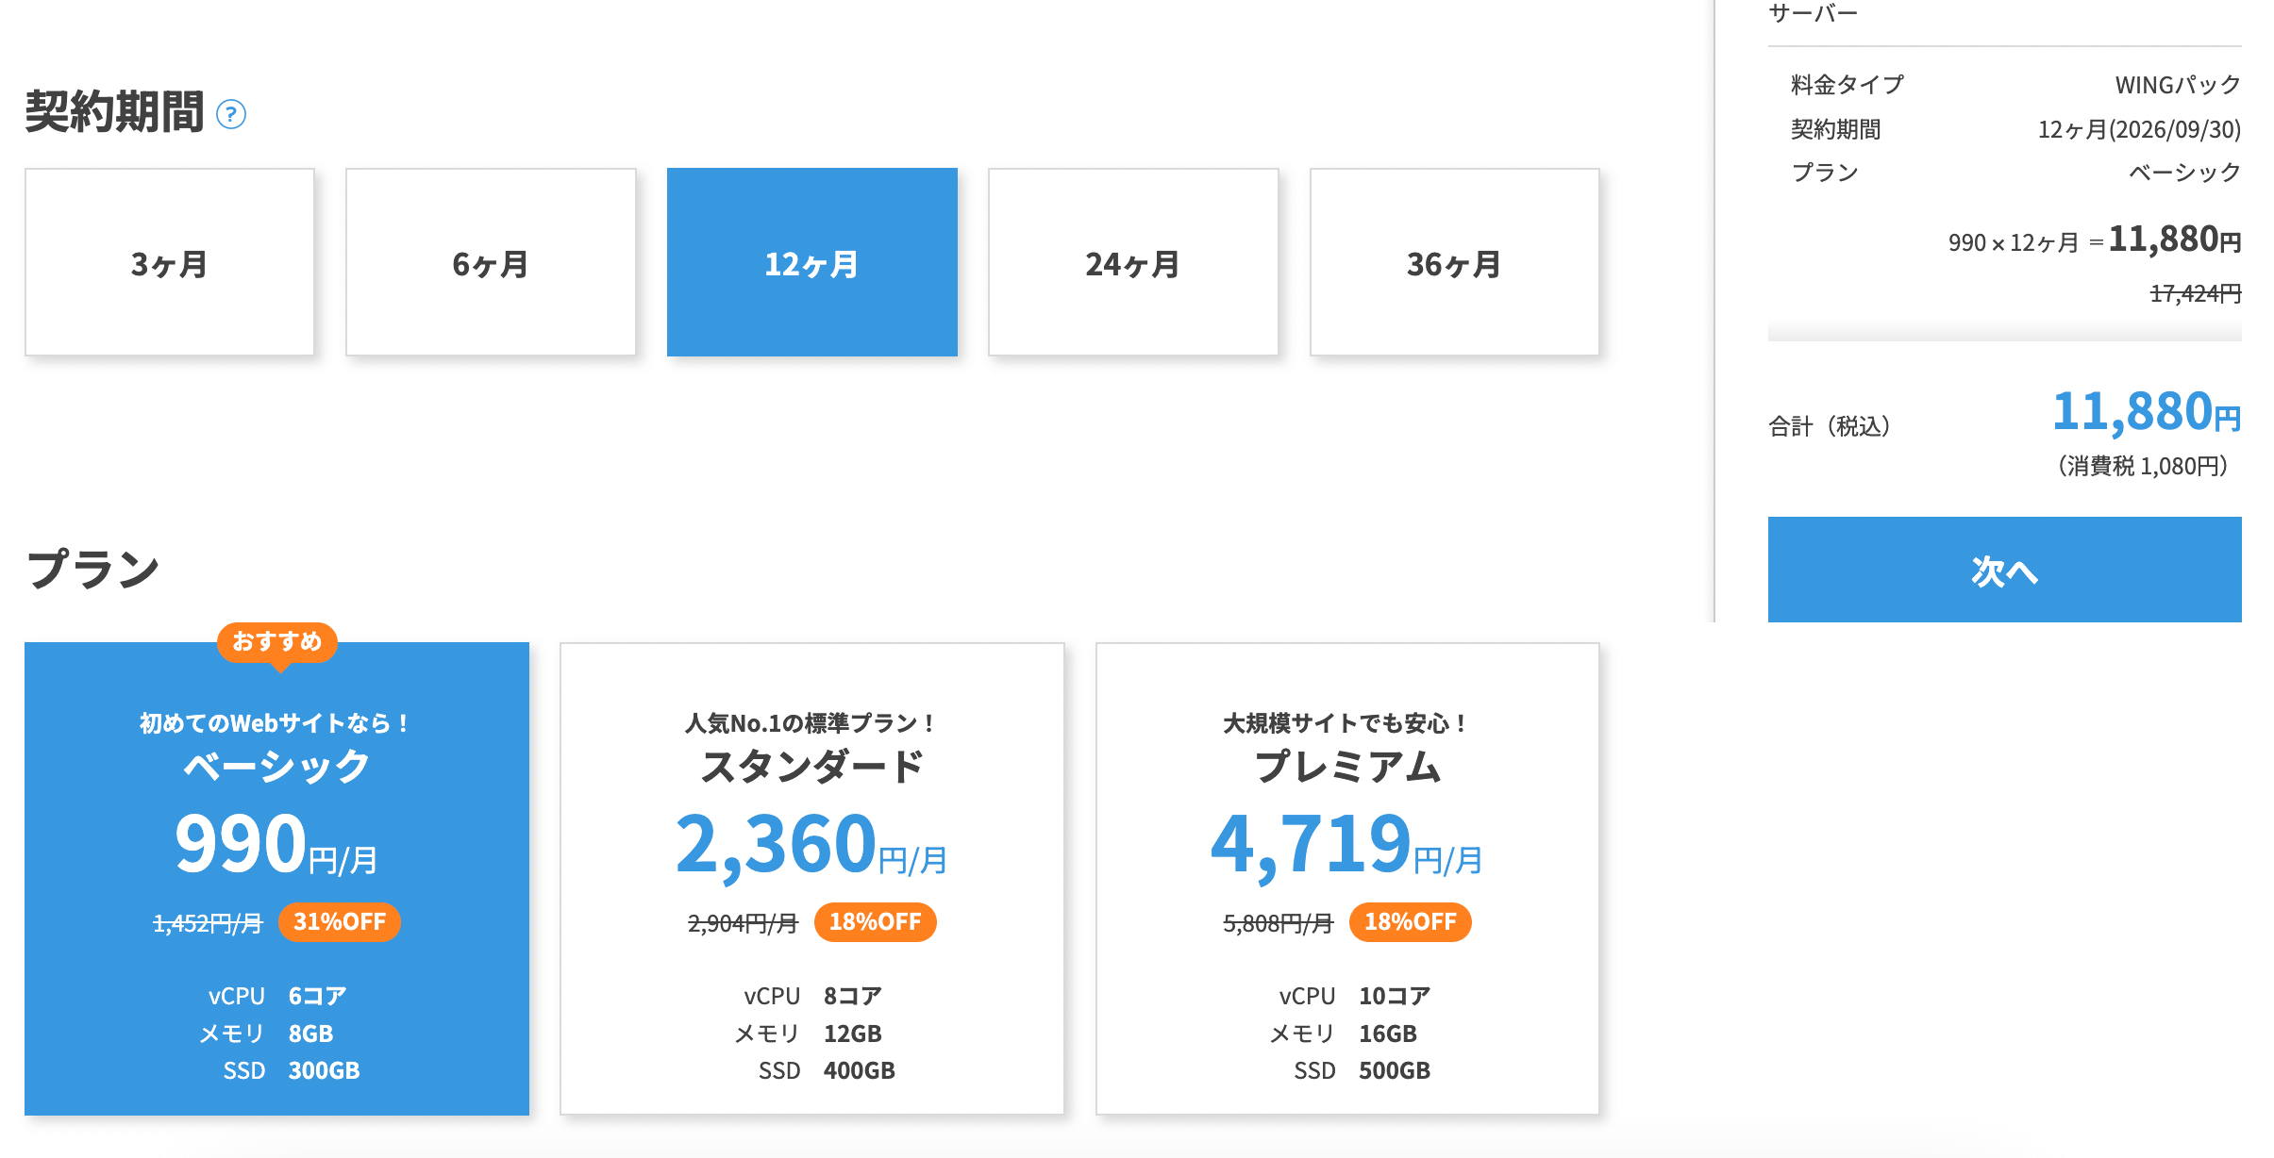Screen dimensions: 2274x1158
Task: Select the スタンダード plan card
Action: click(811, 877)
